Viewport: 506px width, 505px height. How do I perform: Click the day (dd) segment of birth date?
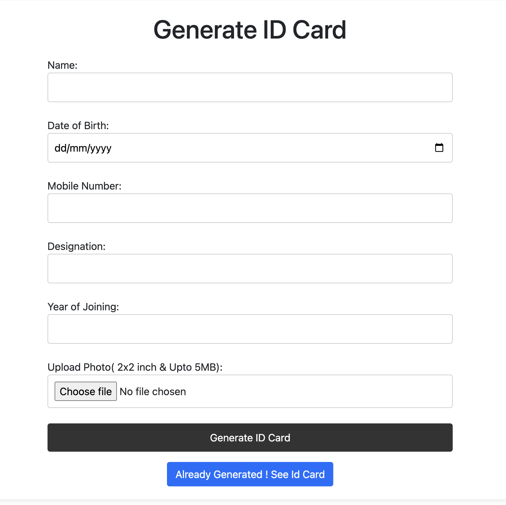pos(60,148)
